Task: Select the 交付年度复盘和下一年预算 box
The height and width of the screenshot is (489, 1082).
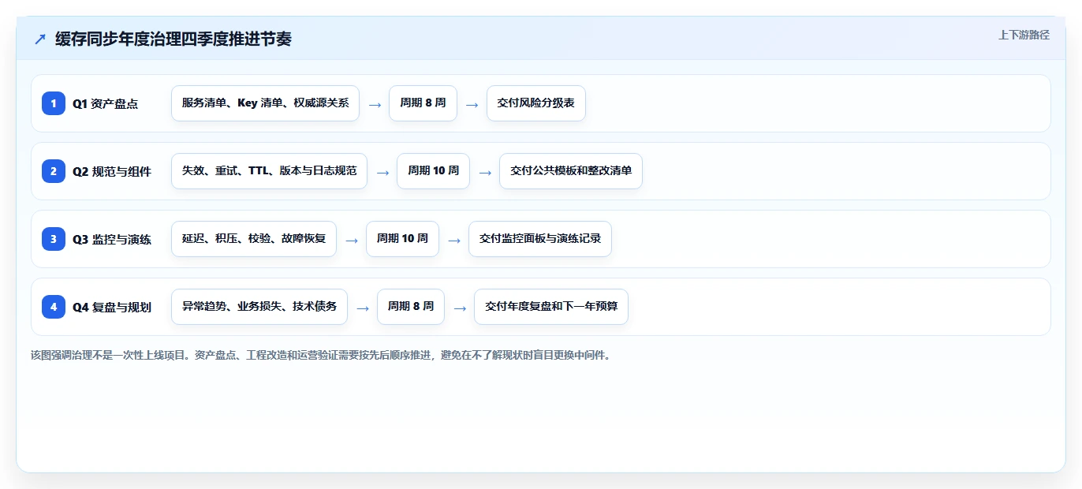Action: click(551, 307)
